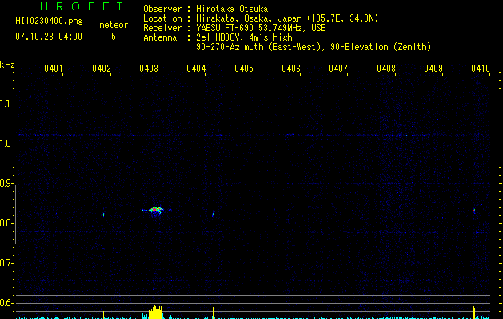Click the date stamp 07.10.23 04:00
The height and width of the screenshot is (319, 503).
click(49, 37)
